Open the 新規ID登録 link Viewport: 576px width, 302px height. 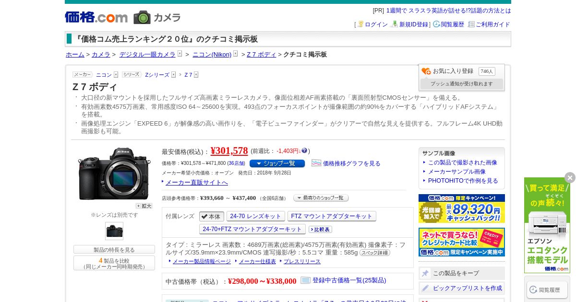[413, 24]
